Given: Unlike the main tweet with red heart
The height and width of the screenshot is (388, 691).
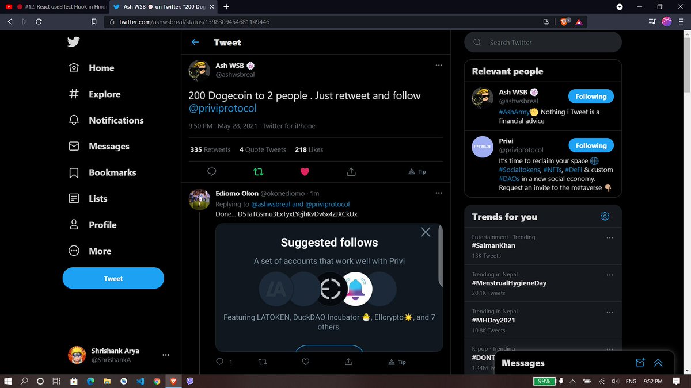Looking at the screenshot, I should 305,171.
